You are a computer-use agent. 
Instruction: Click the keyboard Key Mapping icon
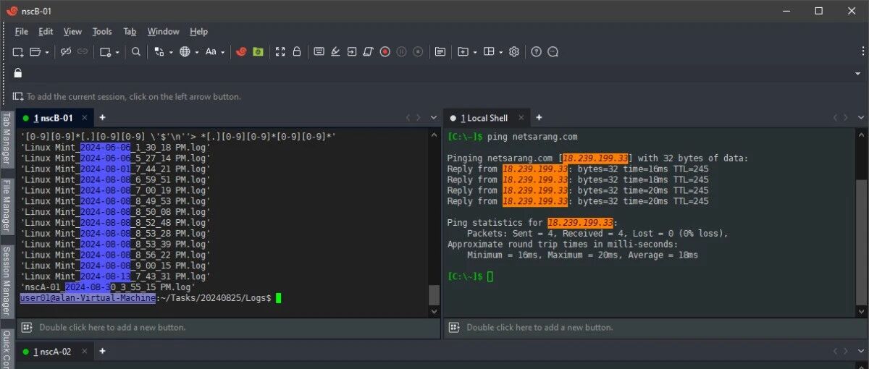pos(319,52)
